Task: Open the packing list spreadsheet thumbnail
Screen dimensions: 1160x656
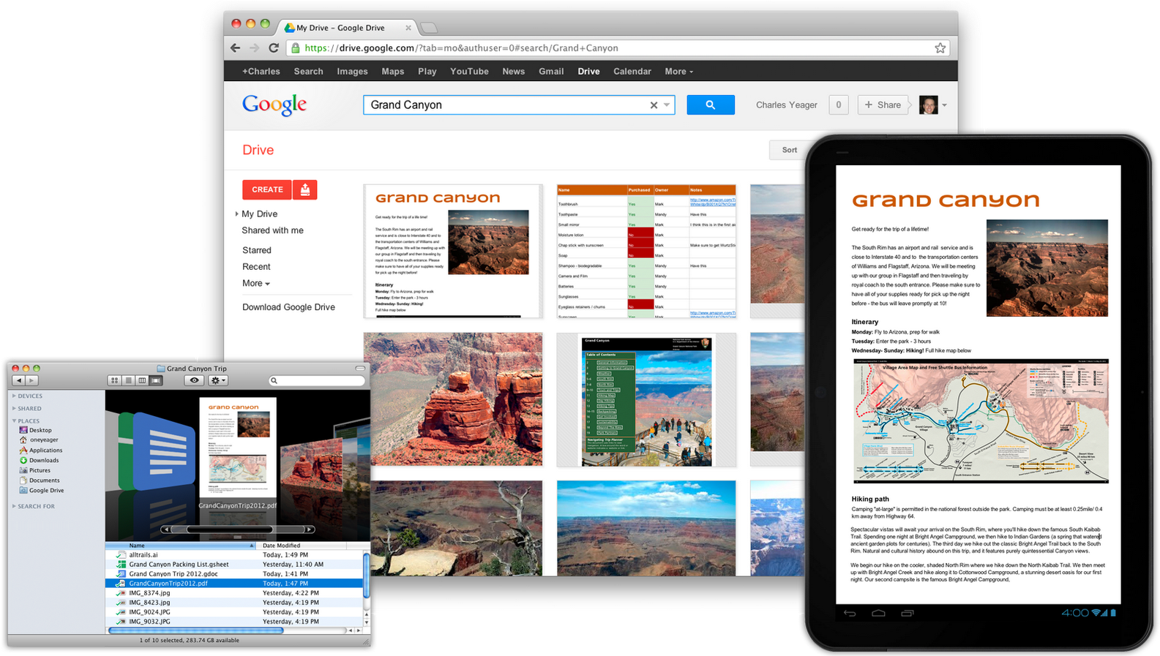Action: [x=646, y=251]
